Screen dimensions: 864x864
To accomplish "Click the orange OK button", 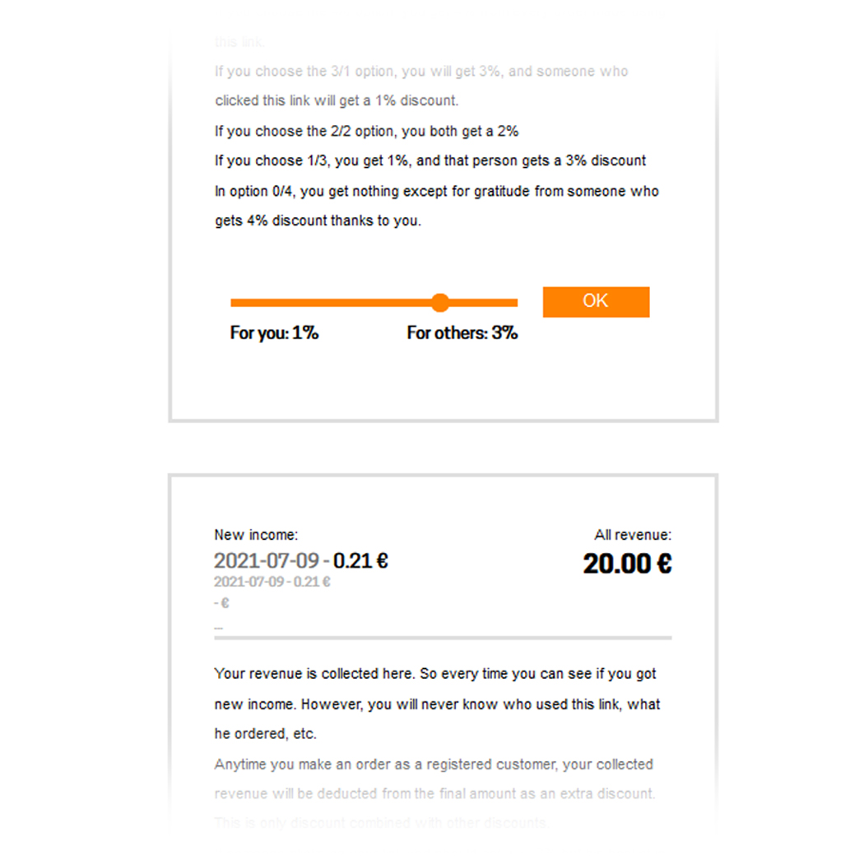I will coord(596,302).
